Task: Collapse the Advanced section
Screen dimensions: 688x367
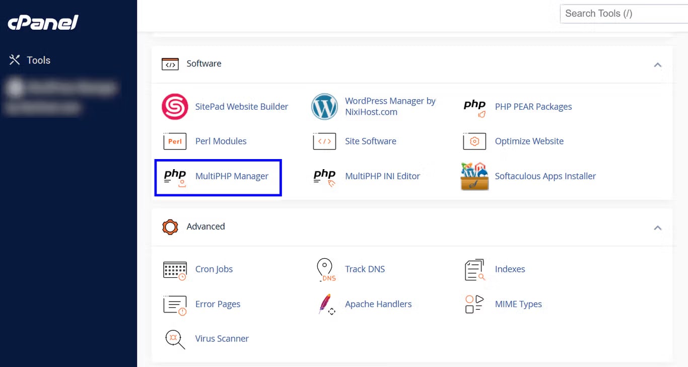Action: [x=658, y=228]
